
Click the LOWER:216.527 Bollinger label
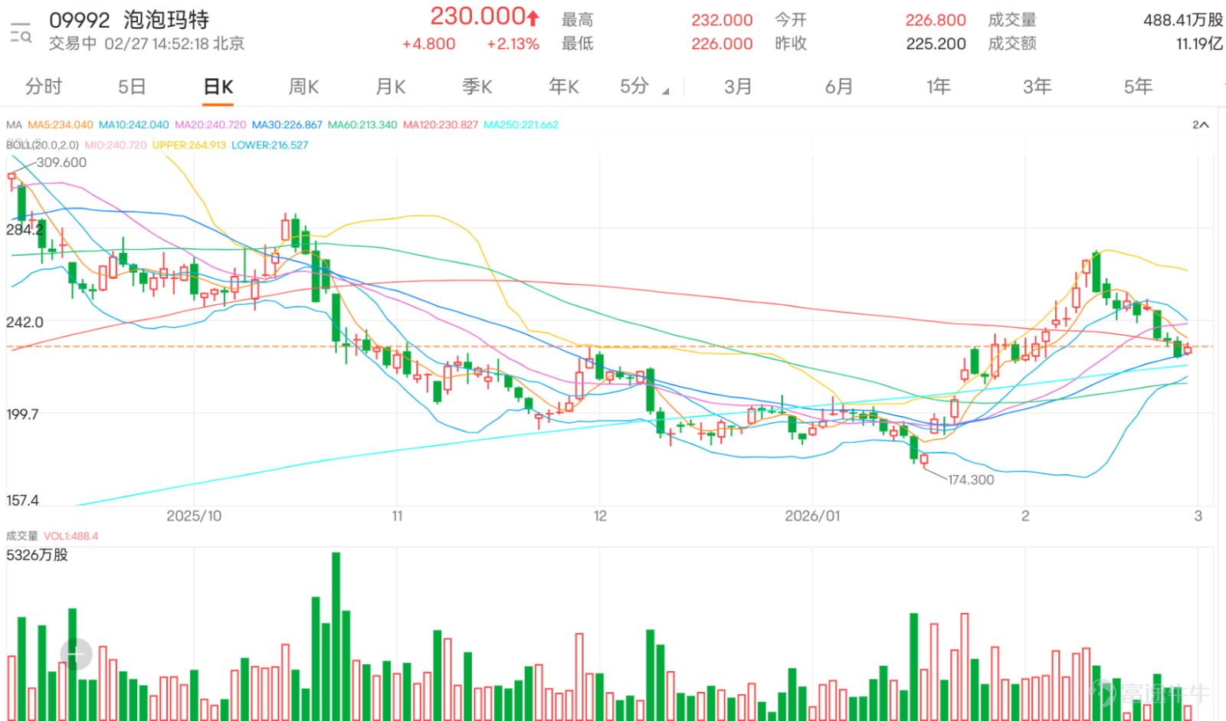[270, 145]
